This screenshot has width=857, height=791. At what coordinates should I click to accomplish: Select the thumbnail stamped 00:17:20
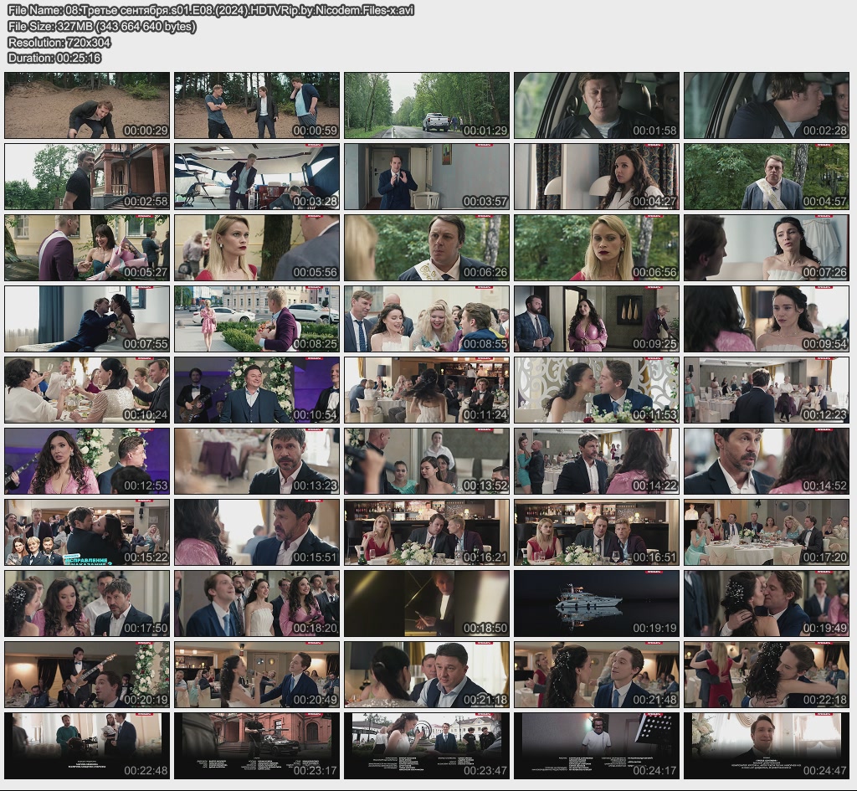click(x=767, y=532)
